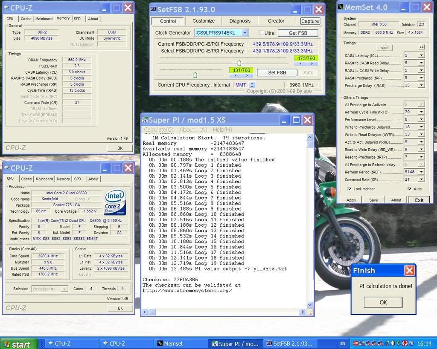Switch to Diagnosis tab in SetFSB
The height and width of the screenshot is (349, 437).
pos(240,21)
